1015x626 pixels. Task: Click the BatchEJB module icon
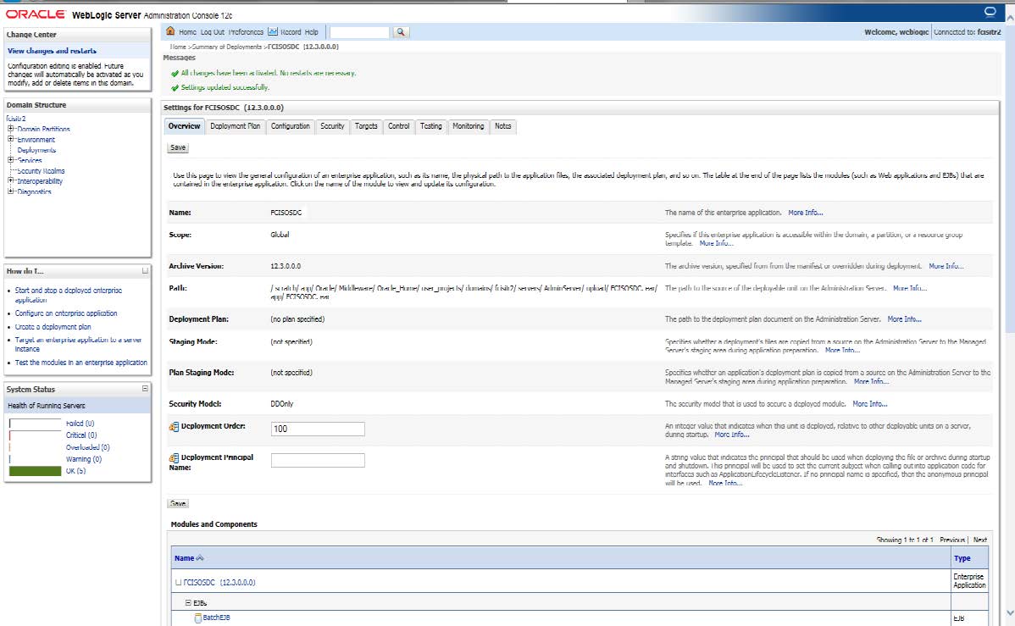coord(198,618)
